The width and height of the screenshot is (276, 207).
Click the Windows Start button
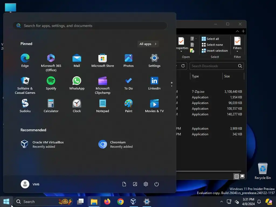6,202
